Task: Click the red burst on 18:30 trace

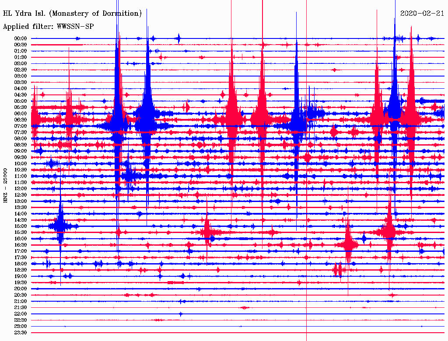Action: coord(338,270)
